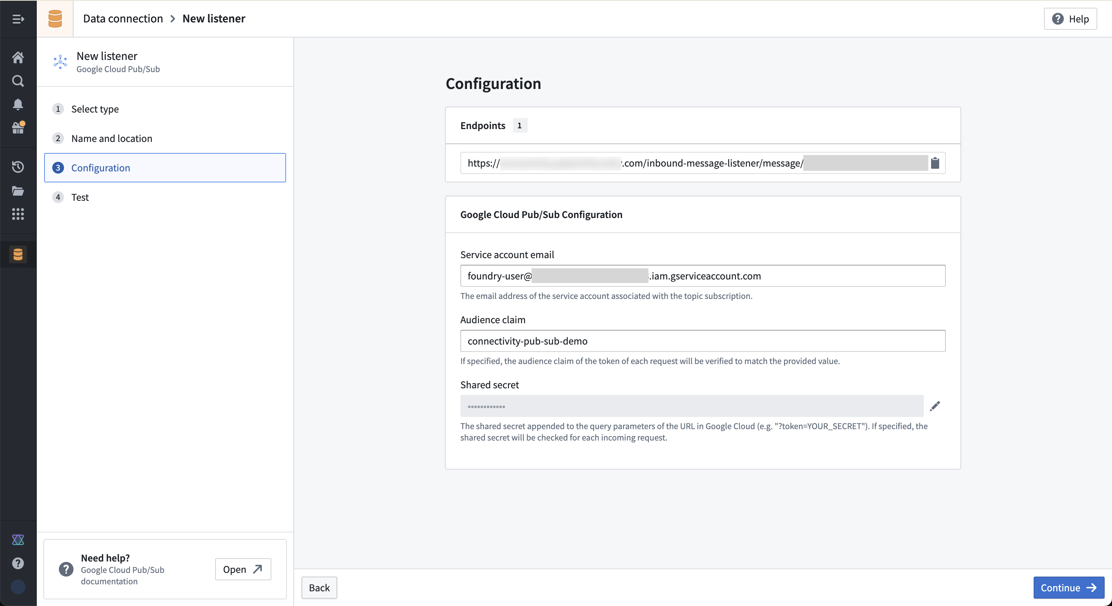Copy endpoint URL with clipboard icon
Screen dimensions: 1112x606
[x=935, y=163]
